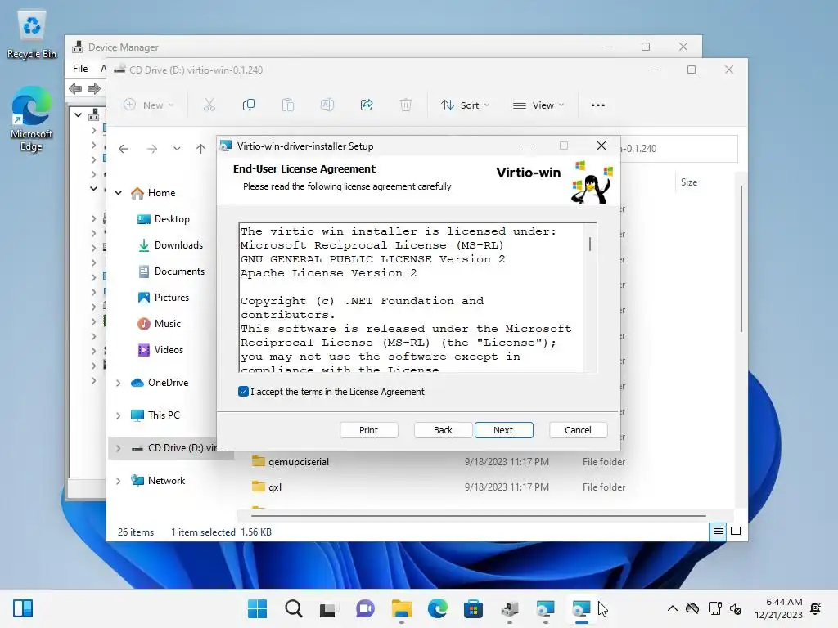Click the license text scrollbar thumb
This screenshot has height=628, width=838.
[590, 244]
